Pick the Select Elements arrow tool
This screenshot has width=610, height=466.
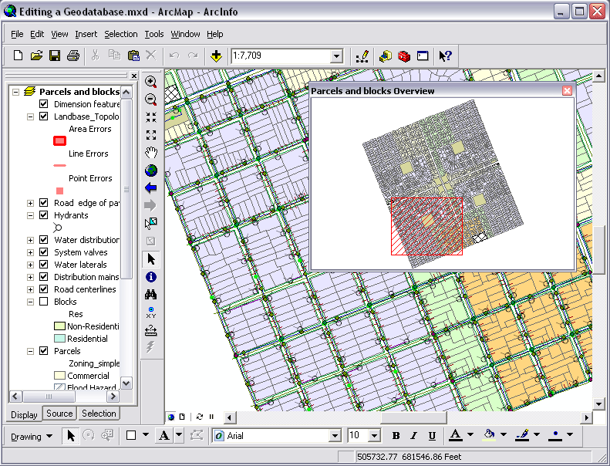tap(151, 259)
